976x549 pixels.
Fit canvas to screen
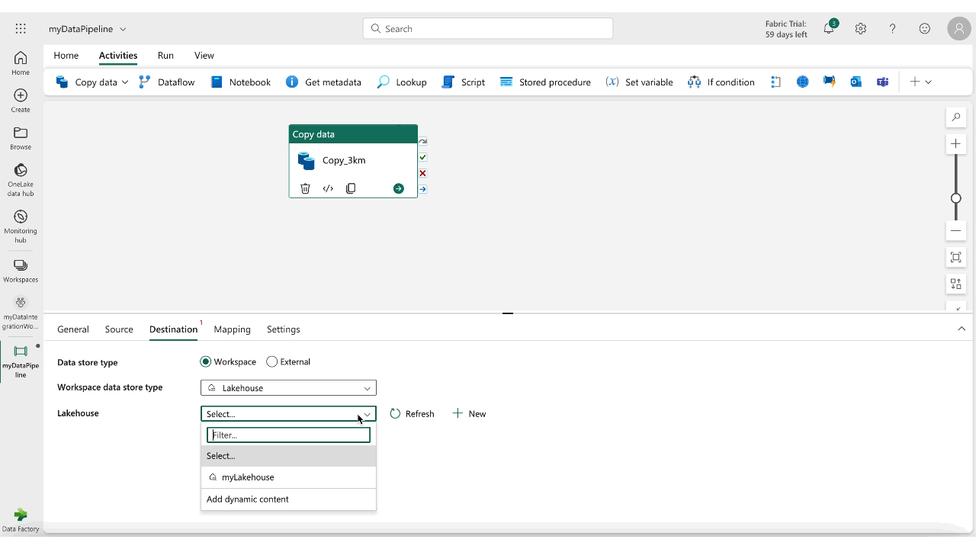pyautogui.click(x=955, y=257)
